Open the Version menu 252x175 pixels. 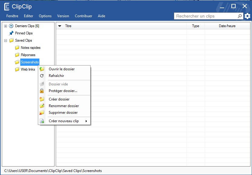(63, 16)
